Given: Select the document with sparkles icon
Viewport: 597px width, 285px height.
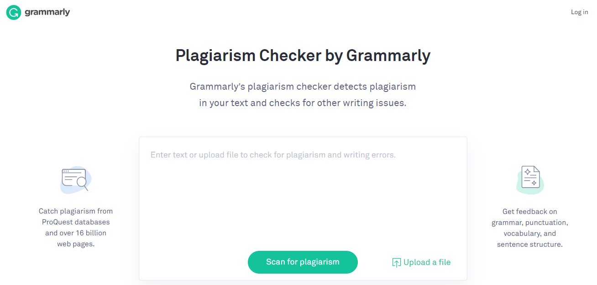Looking at the screenshot, I should pos(530,180).
